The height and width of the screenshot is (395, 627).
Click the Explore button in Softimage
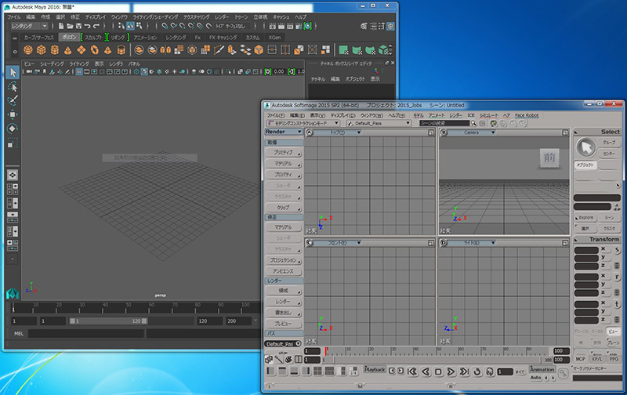[x=585, y=218]
